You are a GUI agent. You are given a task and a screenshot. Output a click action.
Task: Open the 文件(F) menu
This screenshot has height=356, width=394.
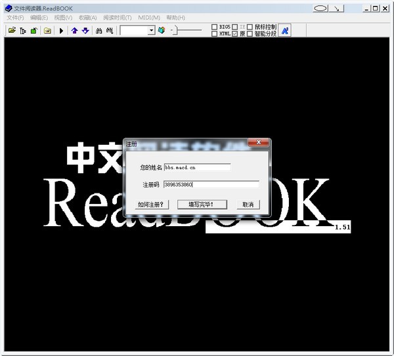pos(15,18)
